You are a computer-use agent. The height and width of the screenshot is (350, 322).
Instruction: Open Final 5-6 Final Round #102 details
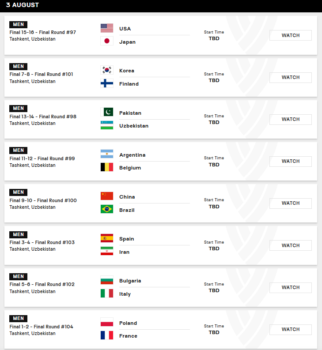point(42,284)
